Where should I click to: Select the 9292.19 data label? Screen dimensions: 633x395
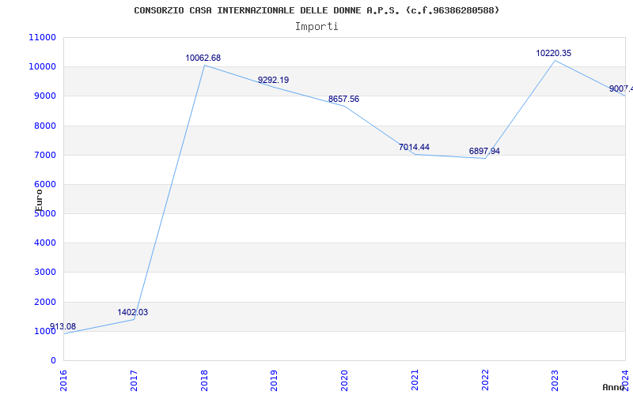(273, 81)
